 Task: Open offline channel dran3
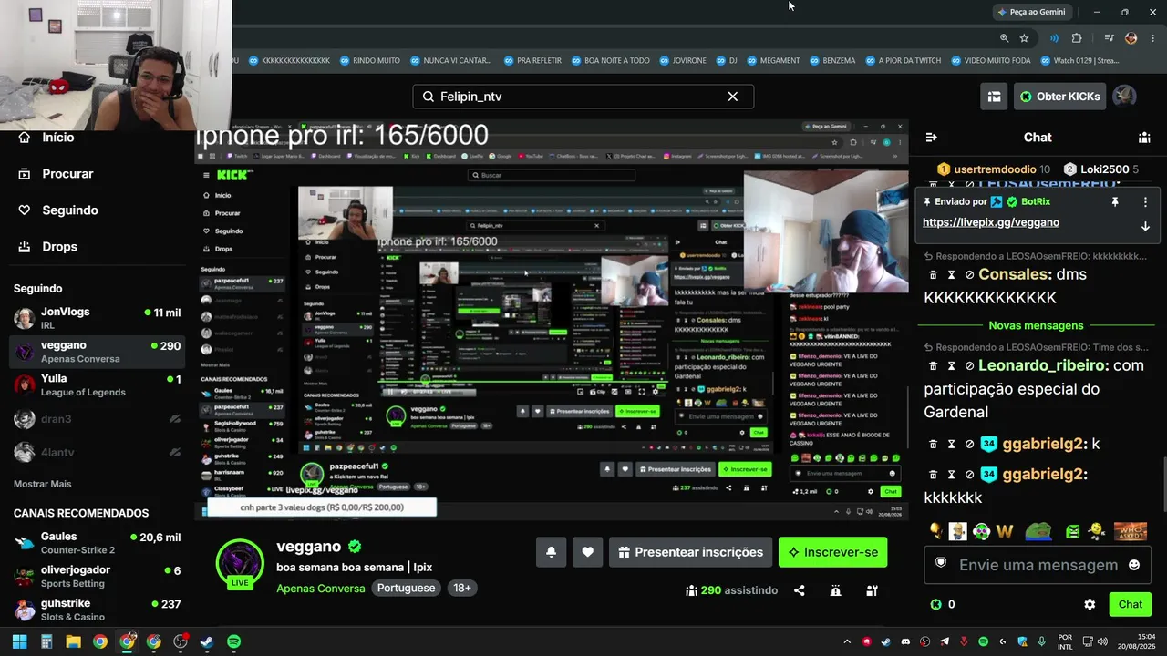[98, 419]
